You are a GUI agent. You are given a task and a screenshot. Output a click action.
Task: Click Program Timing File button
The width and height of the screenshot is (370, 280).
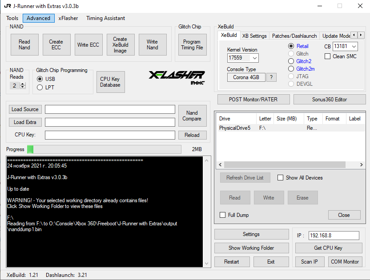pos(192,44)
